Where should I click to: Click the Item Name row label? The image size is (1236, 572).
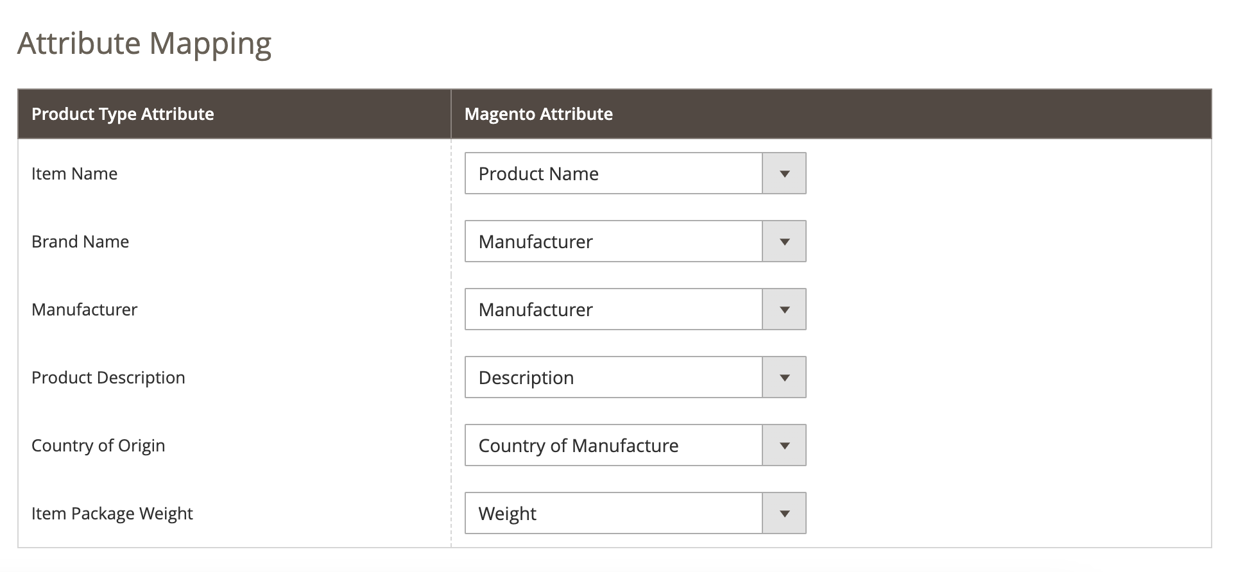pos(74,174)
